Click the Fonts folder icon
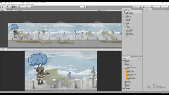 coord(125,61)
